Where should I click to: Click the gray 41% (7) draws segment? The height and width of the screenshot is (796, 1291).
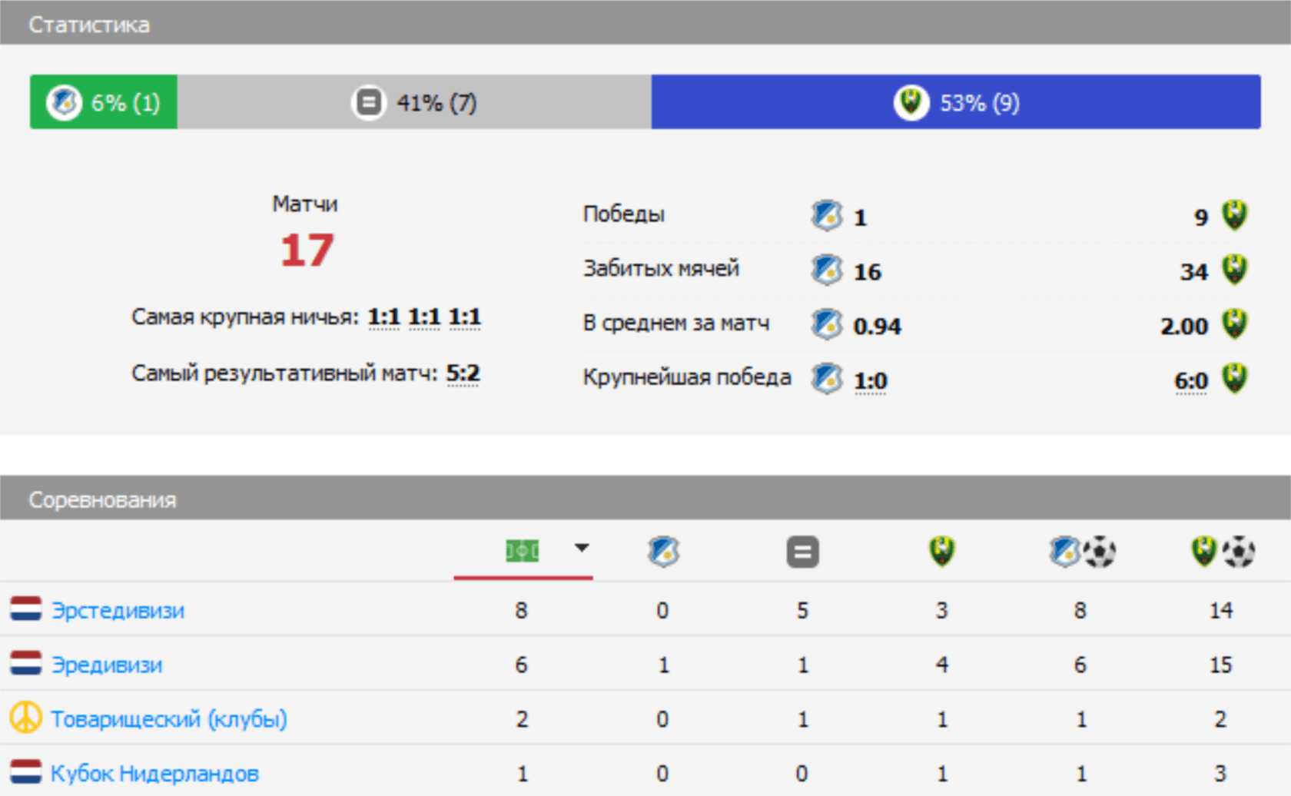(414, 101)
